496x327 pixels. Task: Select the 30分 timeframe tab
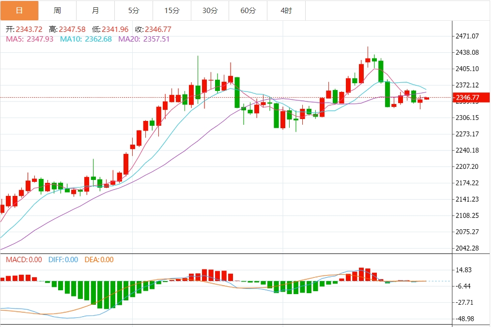pyautogui.click(x=210, y=11)
